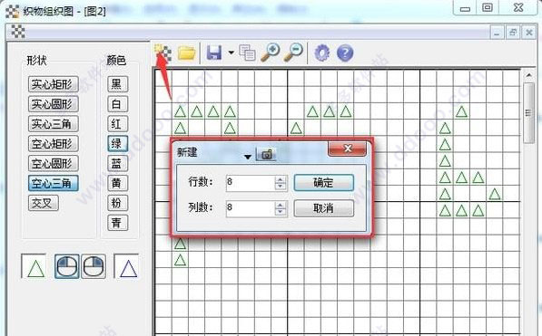The image size is (542, 336).
Task: Increase 列数 with the up arrow
Action: click(x=281, y=205)
